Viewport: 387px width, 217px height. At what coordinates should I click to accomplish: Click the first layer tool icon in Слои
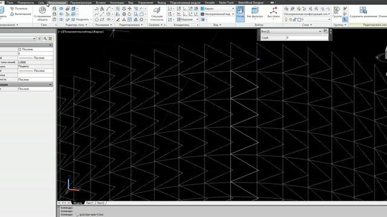[x=286, y=9]
